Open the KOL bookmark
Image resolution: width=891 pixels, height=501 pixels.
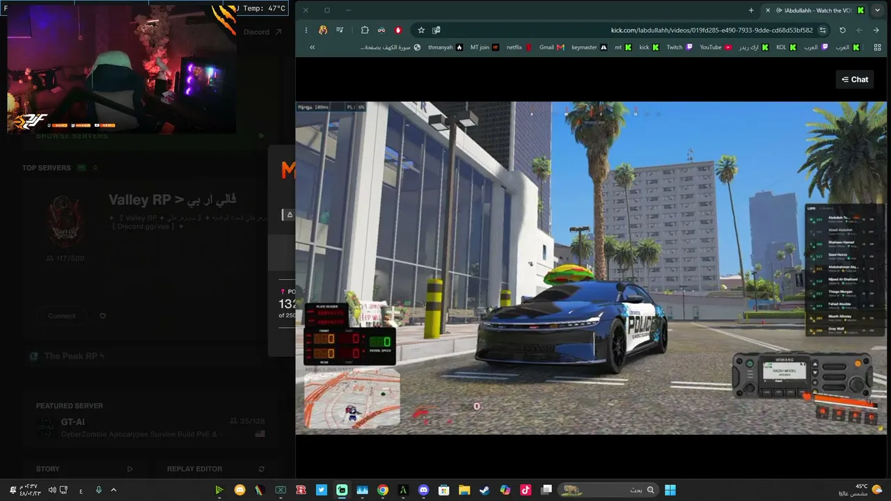[x=786, y=47]
